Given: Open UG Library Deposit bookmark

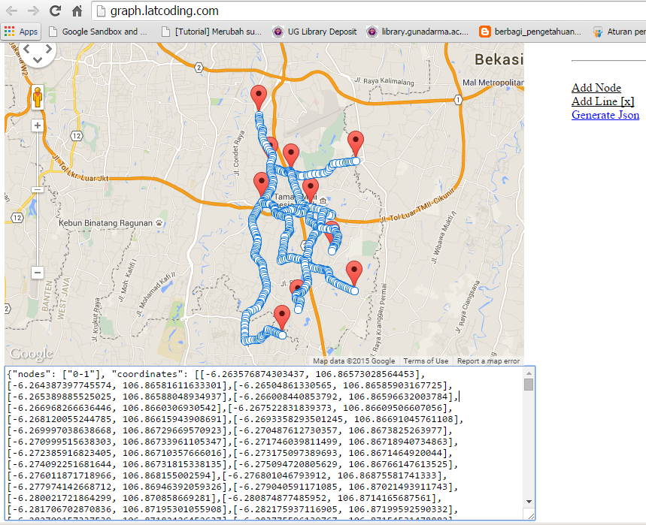Looking at the screenshot, I should pyautogui.click(x=314, y=32).
